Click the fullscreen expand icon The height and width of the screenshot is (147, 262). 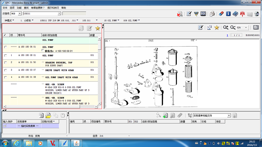(x=203, y=14)
